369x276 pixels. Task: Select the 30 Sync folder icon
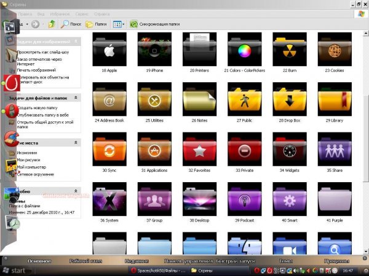tap(109, 149)
